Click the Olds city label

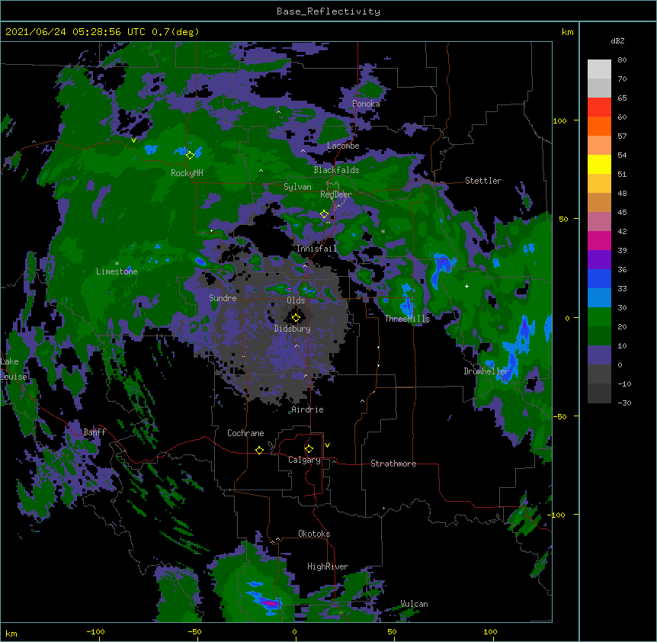pos(296,300)
